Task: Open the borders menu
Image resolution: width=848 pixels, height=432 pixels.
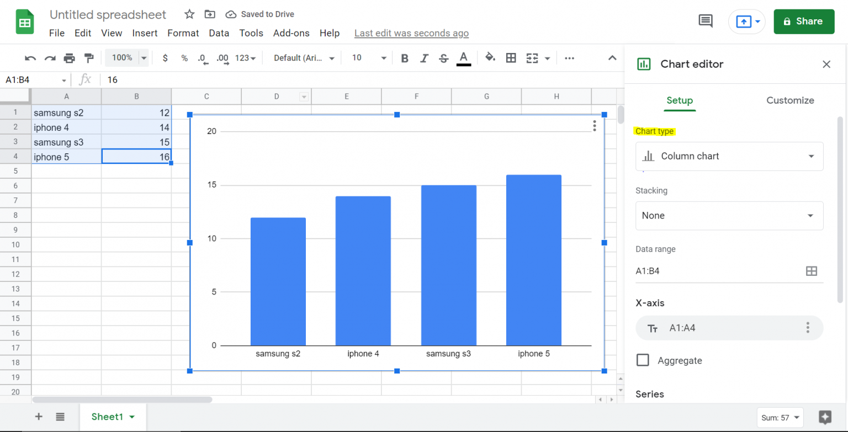Action: coord(511,58)
